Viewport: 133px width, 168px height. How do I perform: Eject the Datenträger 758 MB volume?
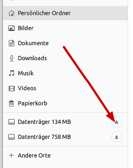[x=117, y=137]
